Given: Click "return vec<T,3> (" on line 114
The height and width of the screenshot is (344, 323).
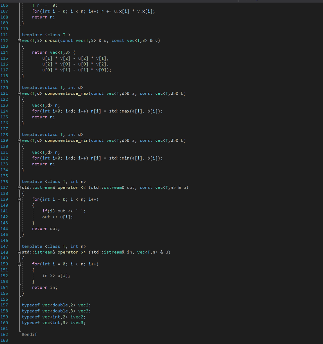Looking at the screenshot, I should point(54,52).
